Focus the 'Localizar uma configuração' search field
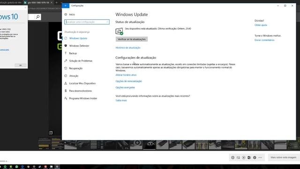 point(87,22)
